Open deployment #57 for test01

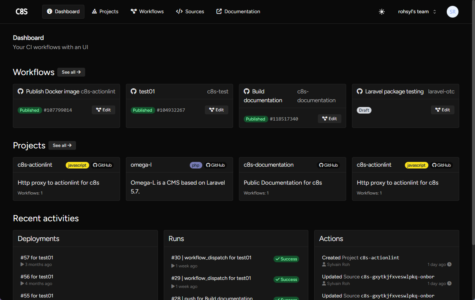37,258
